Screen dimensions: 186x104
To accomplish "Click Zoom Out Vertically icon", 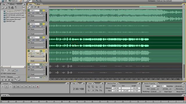I will [x=101, y=90].
